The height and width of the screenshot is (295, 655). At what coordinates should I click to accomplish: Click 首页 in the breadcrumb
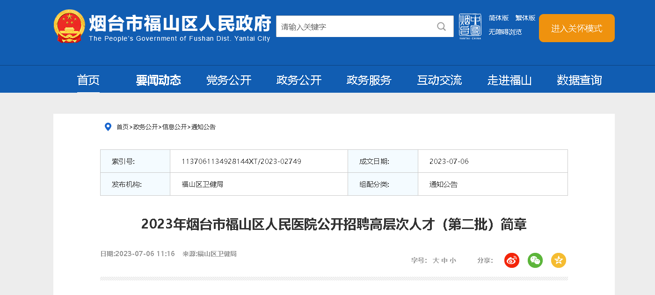123,127
